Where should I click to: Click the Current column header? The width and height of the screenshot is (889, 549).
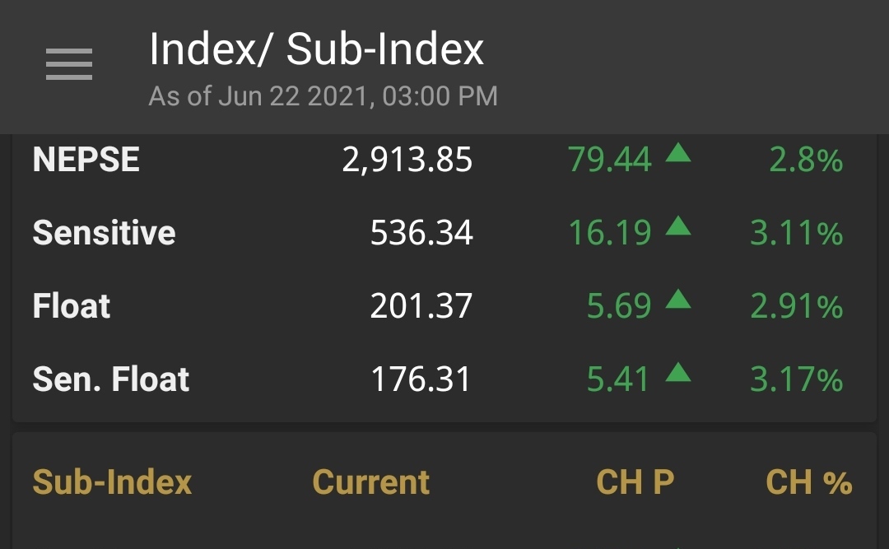tap(370, 482)
